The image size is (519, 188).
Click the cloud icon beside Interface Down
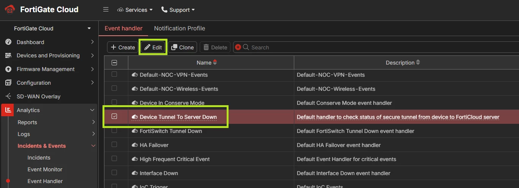pyautogui.click(x=135, y=173)
